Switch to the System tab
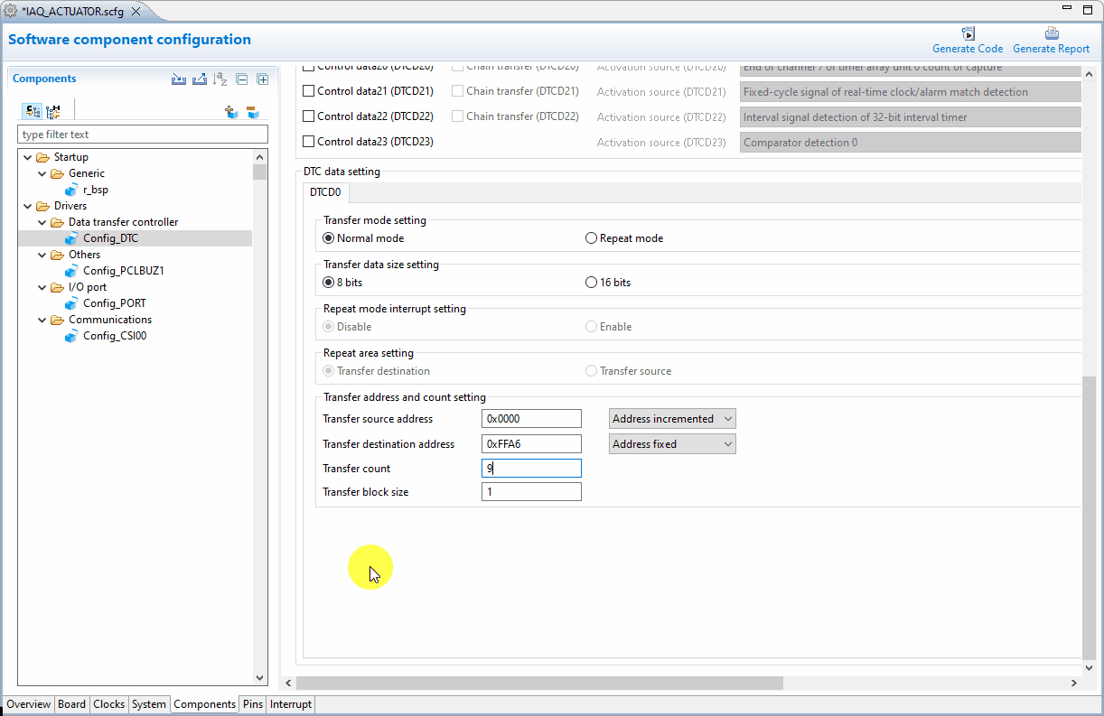The image size is (1104, 716). pyautogui.click(x=149, y=704)
